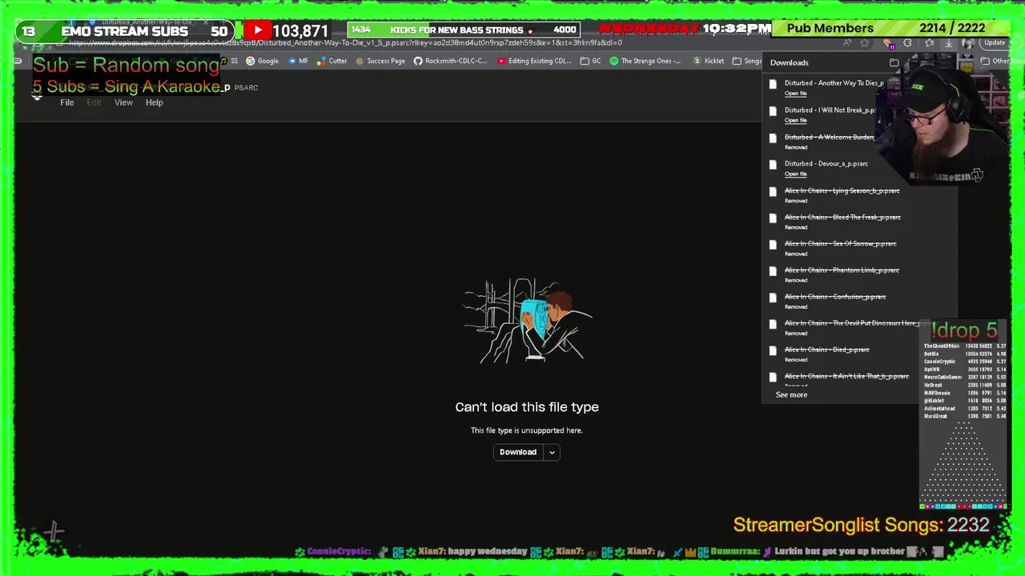Click the browser downloads arrow toolbar icon
The width and height of the screenshot is (1025, 576).
948,43
